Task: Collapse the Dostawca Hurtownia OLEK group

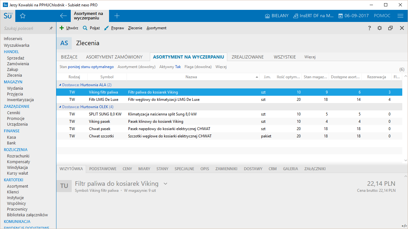Action: pyautogui.click(x=60, y=107)
